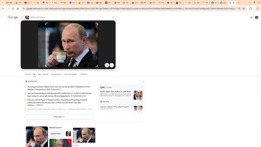Open the Google apps grid icon
This screenshot has width=261, height=147.
251,17
